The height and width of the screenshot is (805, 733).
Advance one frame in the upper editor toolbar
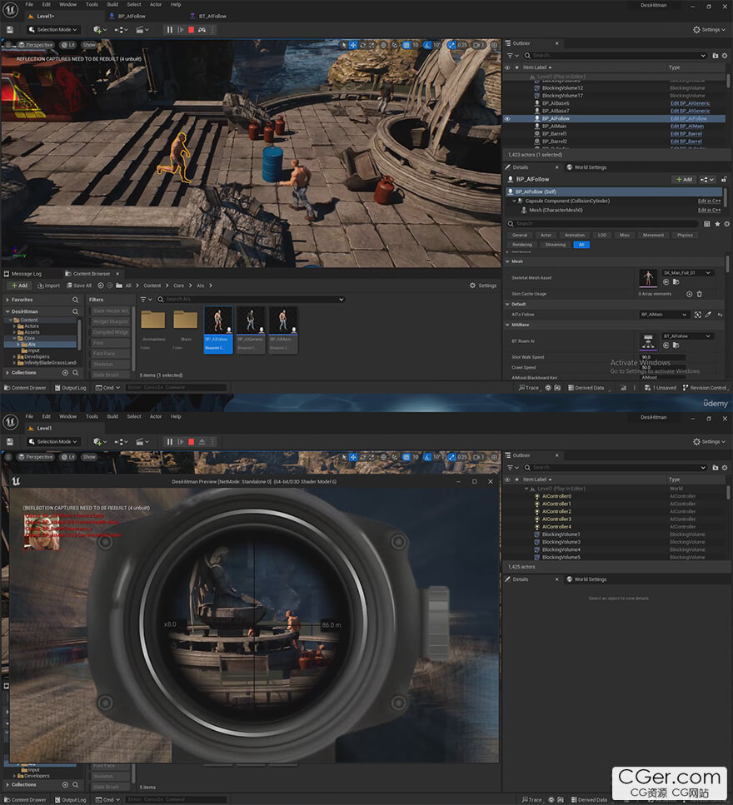180,30
